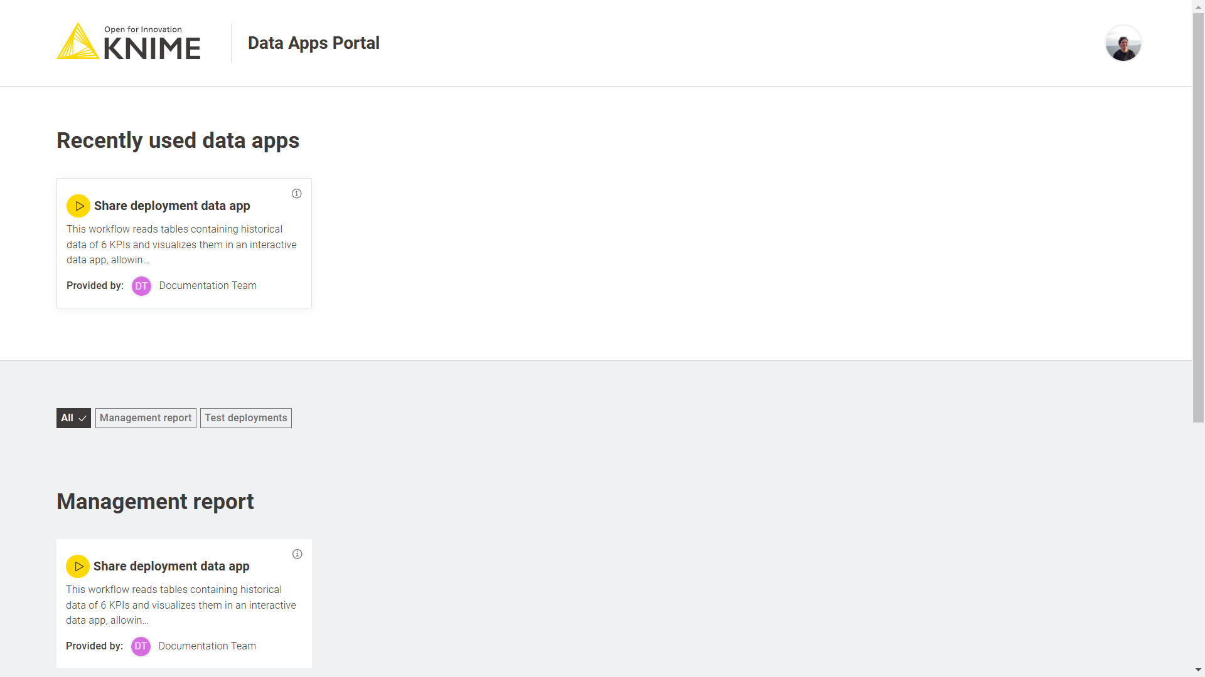Open Share deployment data app title in recent
1205x677 pixels.
click(172, 206)
